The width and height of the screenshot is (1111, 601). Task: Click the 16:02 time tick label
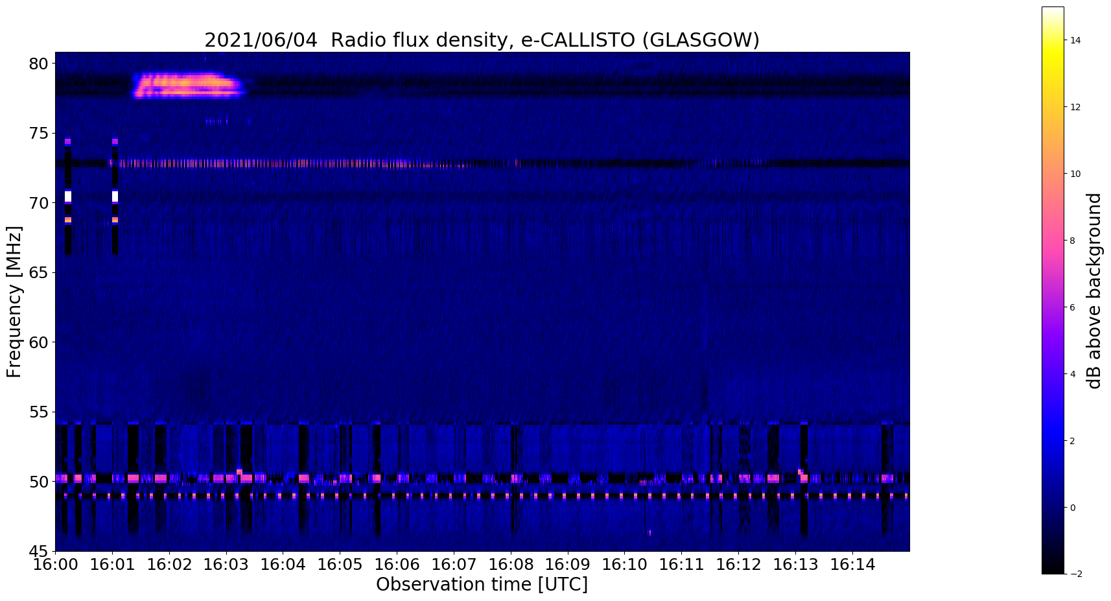(169, 564)
